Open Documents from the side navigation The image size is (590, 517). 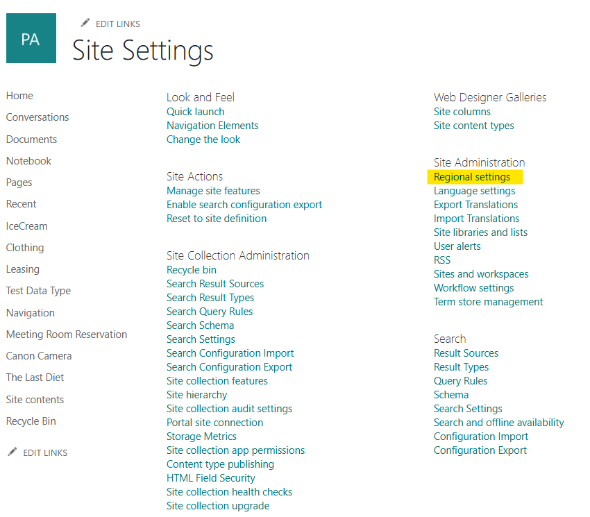click(31, 139)
